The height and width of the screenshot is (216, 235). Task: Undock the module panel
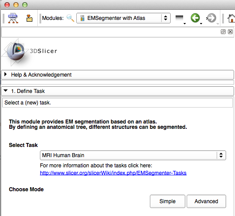coord(223,32)
